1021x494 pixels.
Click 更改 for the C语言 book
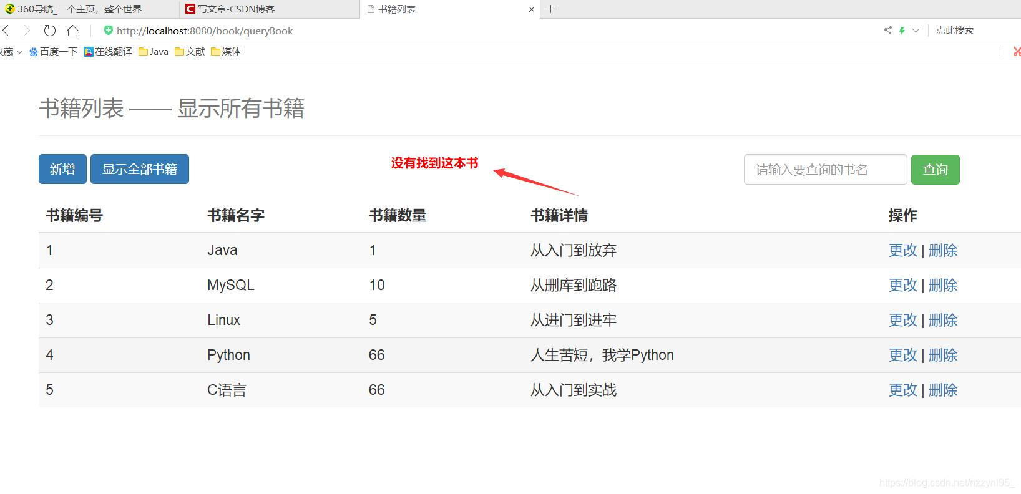902,390
